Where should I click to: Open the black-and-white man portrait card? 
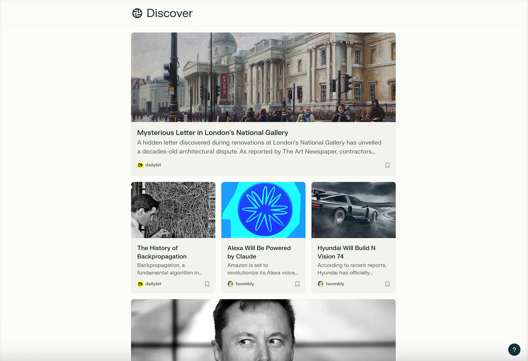pos(263,330)
